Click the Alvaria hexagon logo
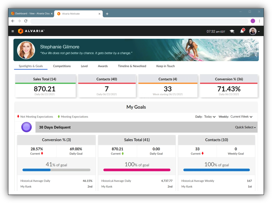Image resolution: width=272 pixels, height=203 pixels. click(21, 31)
